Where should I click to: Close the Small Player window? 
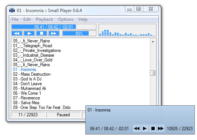tap(151, 9)
